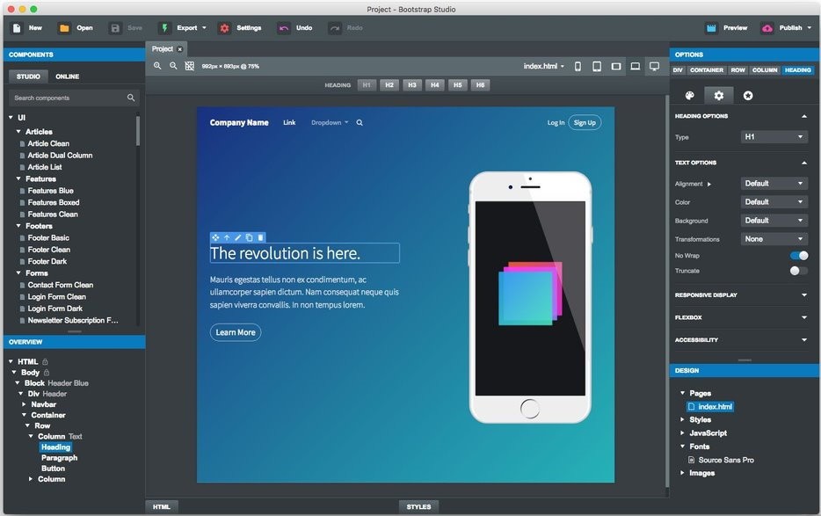This screenshot has height=516, width=821.
Task: Click the Export icon in the toolbar
Action: coord(164,28)
